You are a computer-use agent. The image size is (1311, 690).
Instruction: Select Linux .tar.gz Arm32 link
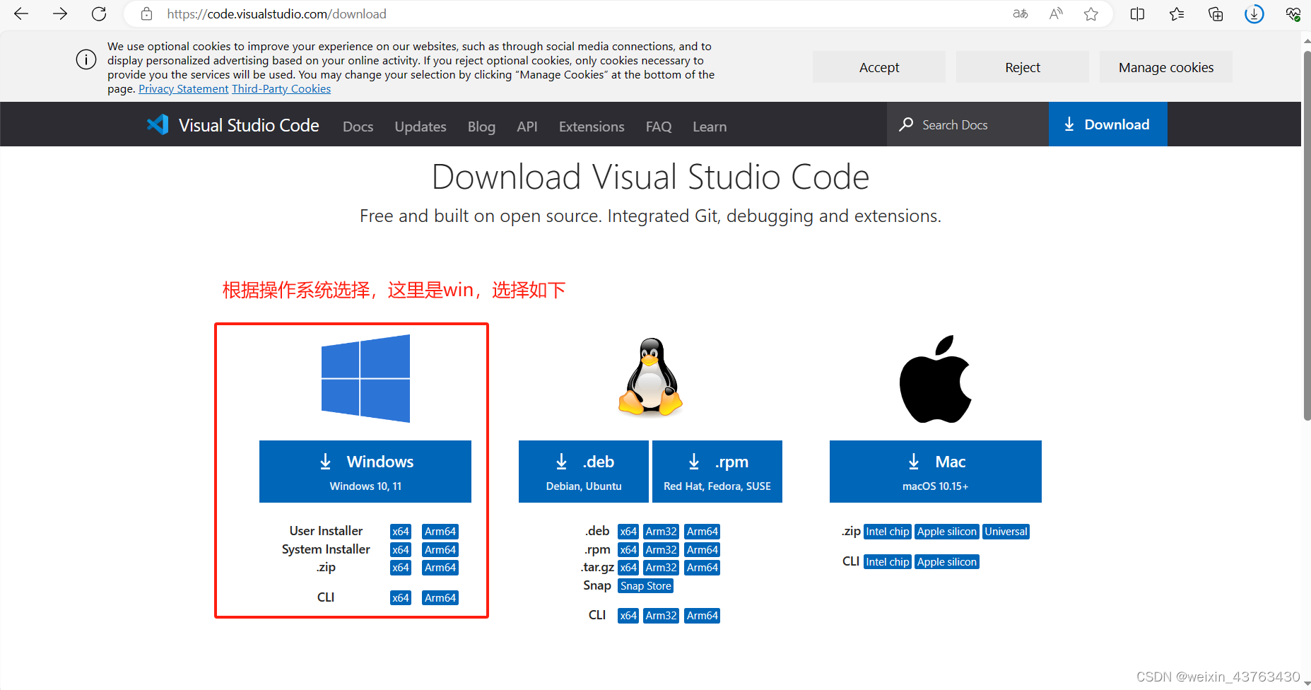662,568
